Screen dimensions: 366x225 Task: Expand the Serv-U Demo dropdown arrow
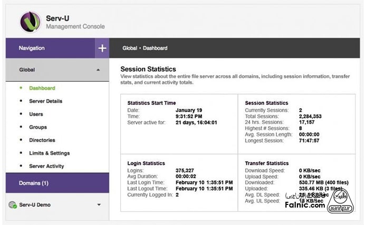[98, 205]
